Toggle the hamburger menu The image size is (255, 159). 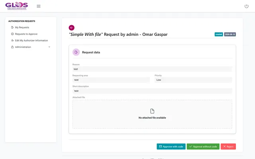point(39,6)
